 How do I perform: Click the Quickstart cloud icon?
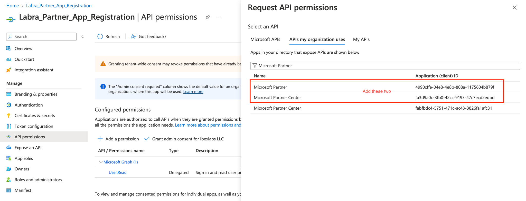click(x=9, y=59)
